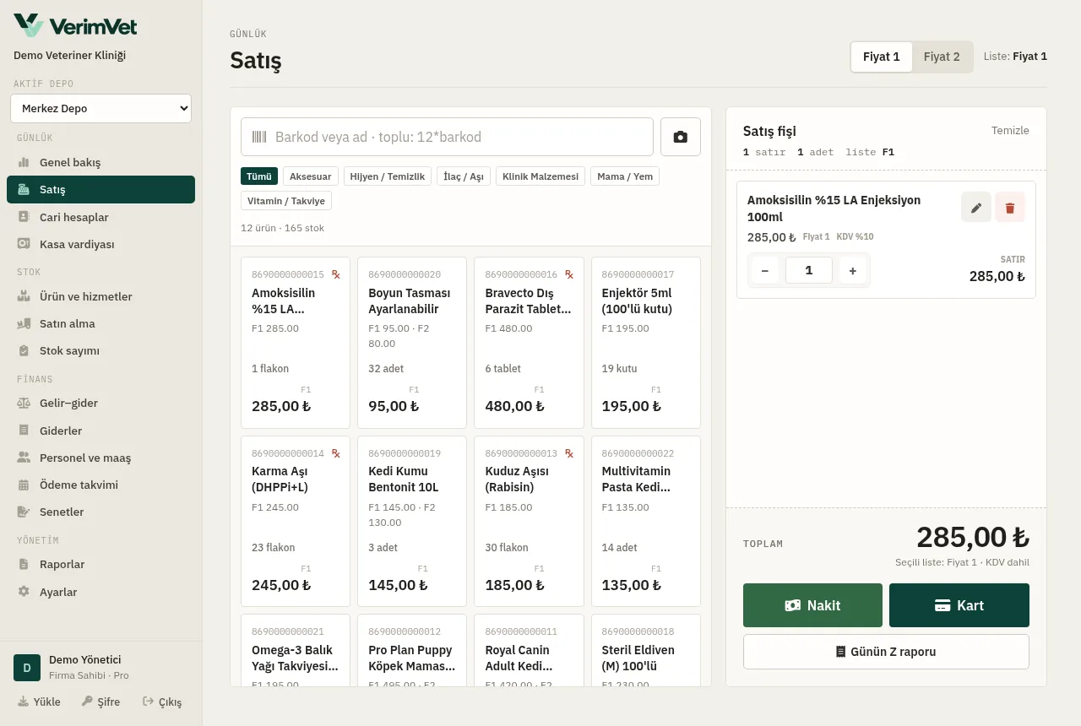Navigate to Satın alma

[x=100, y=323]
